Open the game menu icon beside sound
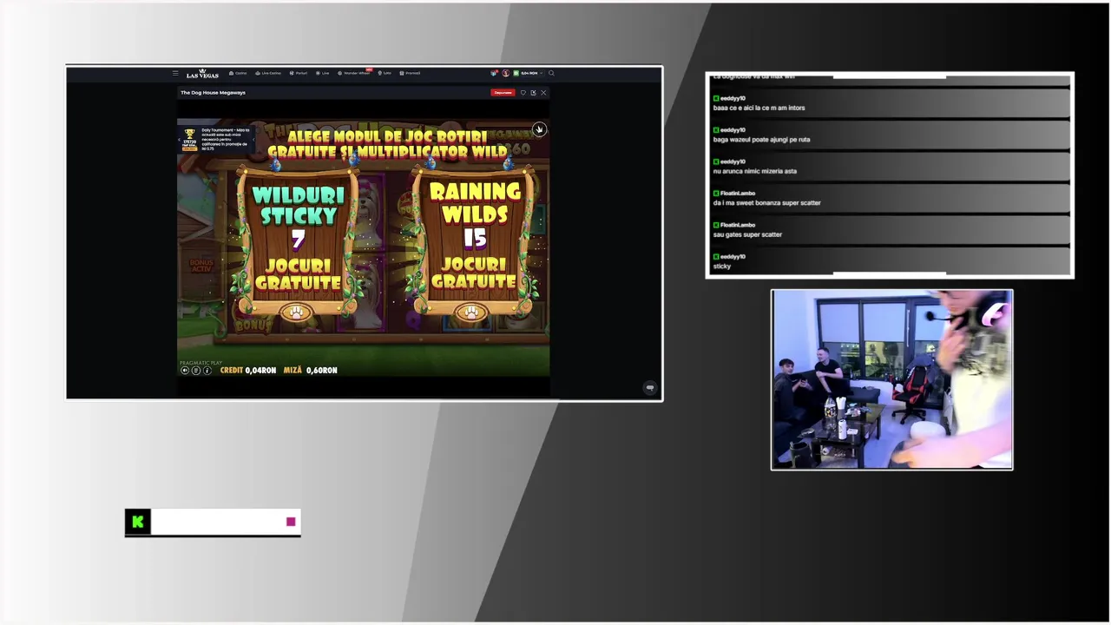The height and width of the screenshot is (625, 1111). (196, 371)
